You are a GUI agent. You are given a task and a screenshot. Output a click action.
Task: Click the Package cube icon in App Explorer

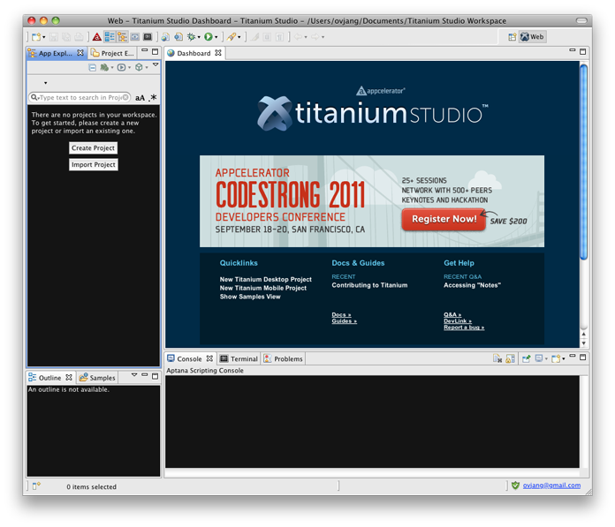pos(139,67)
